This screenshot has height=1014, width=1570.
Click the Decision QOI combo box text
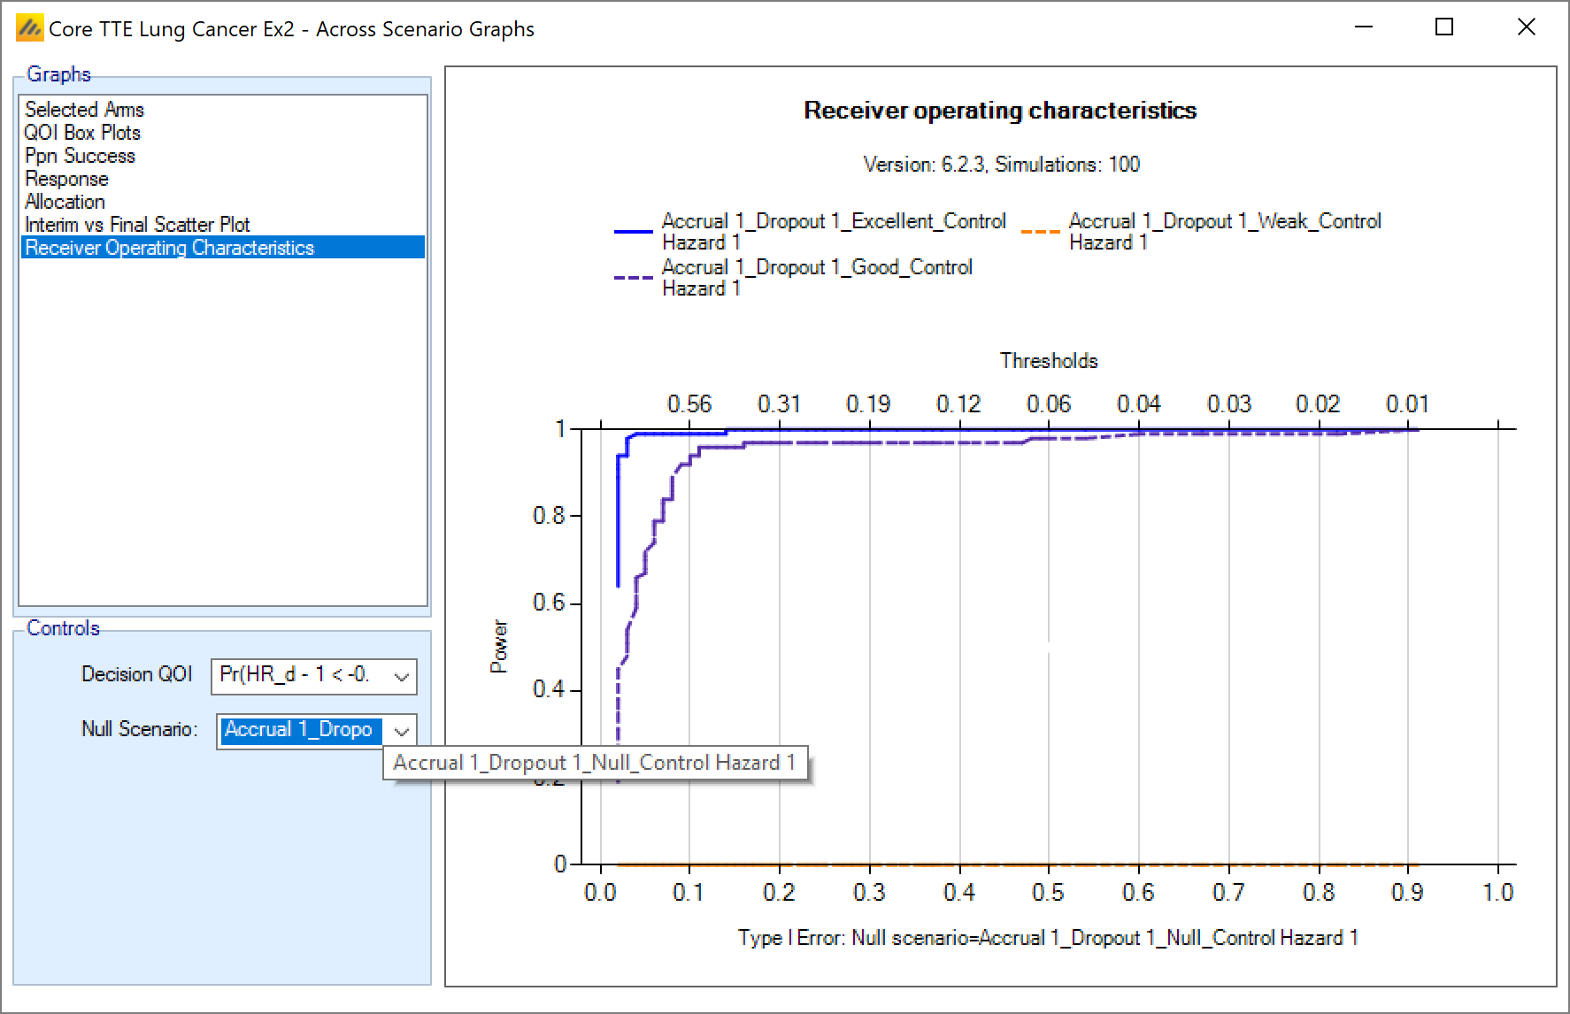pyautogui.click(x=296, y=675)
